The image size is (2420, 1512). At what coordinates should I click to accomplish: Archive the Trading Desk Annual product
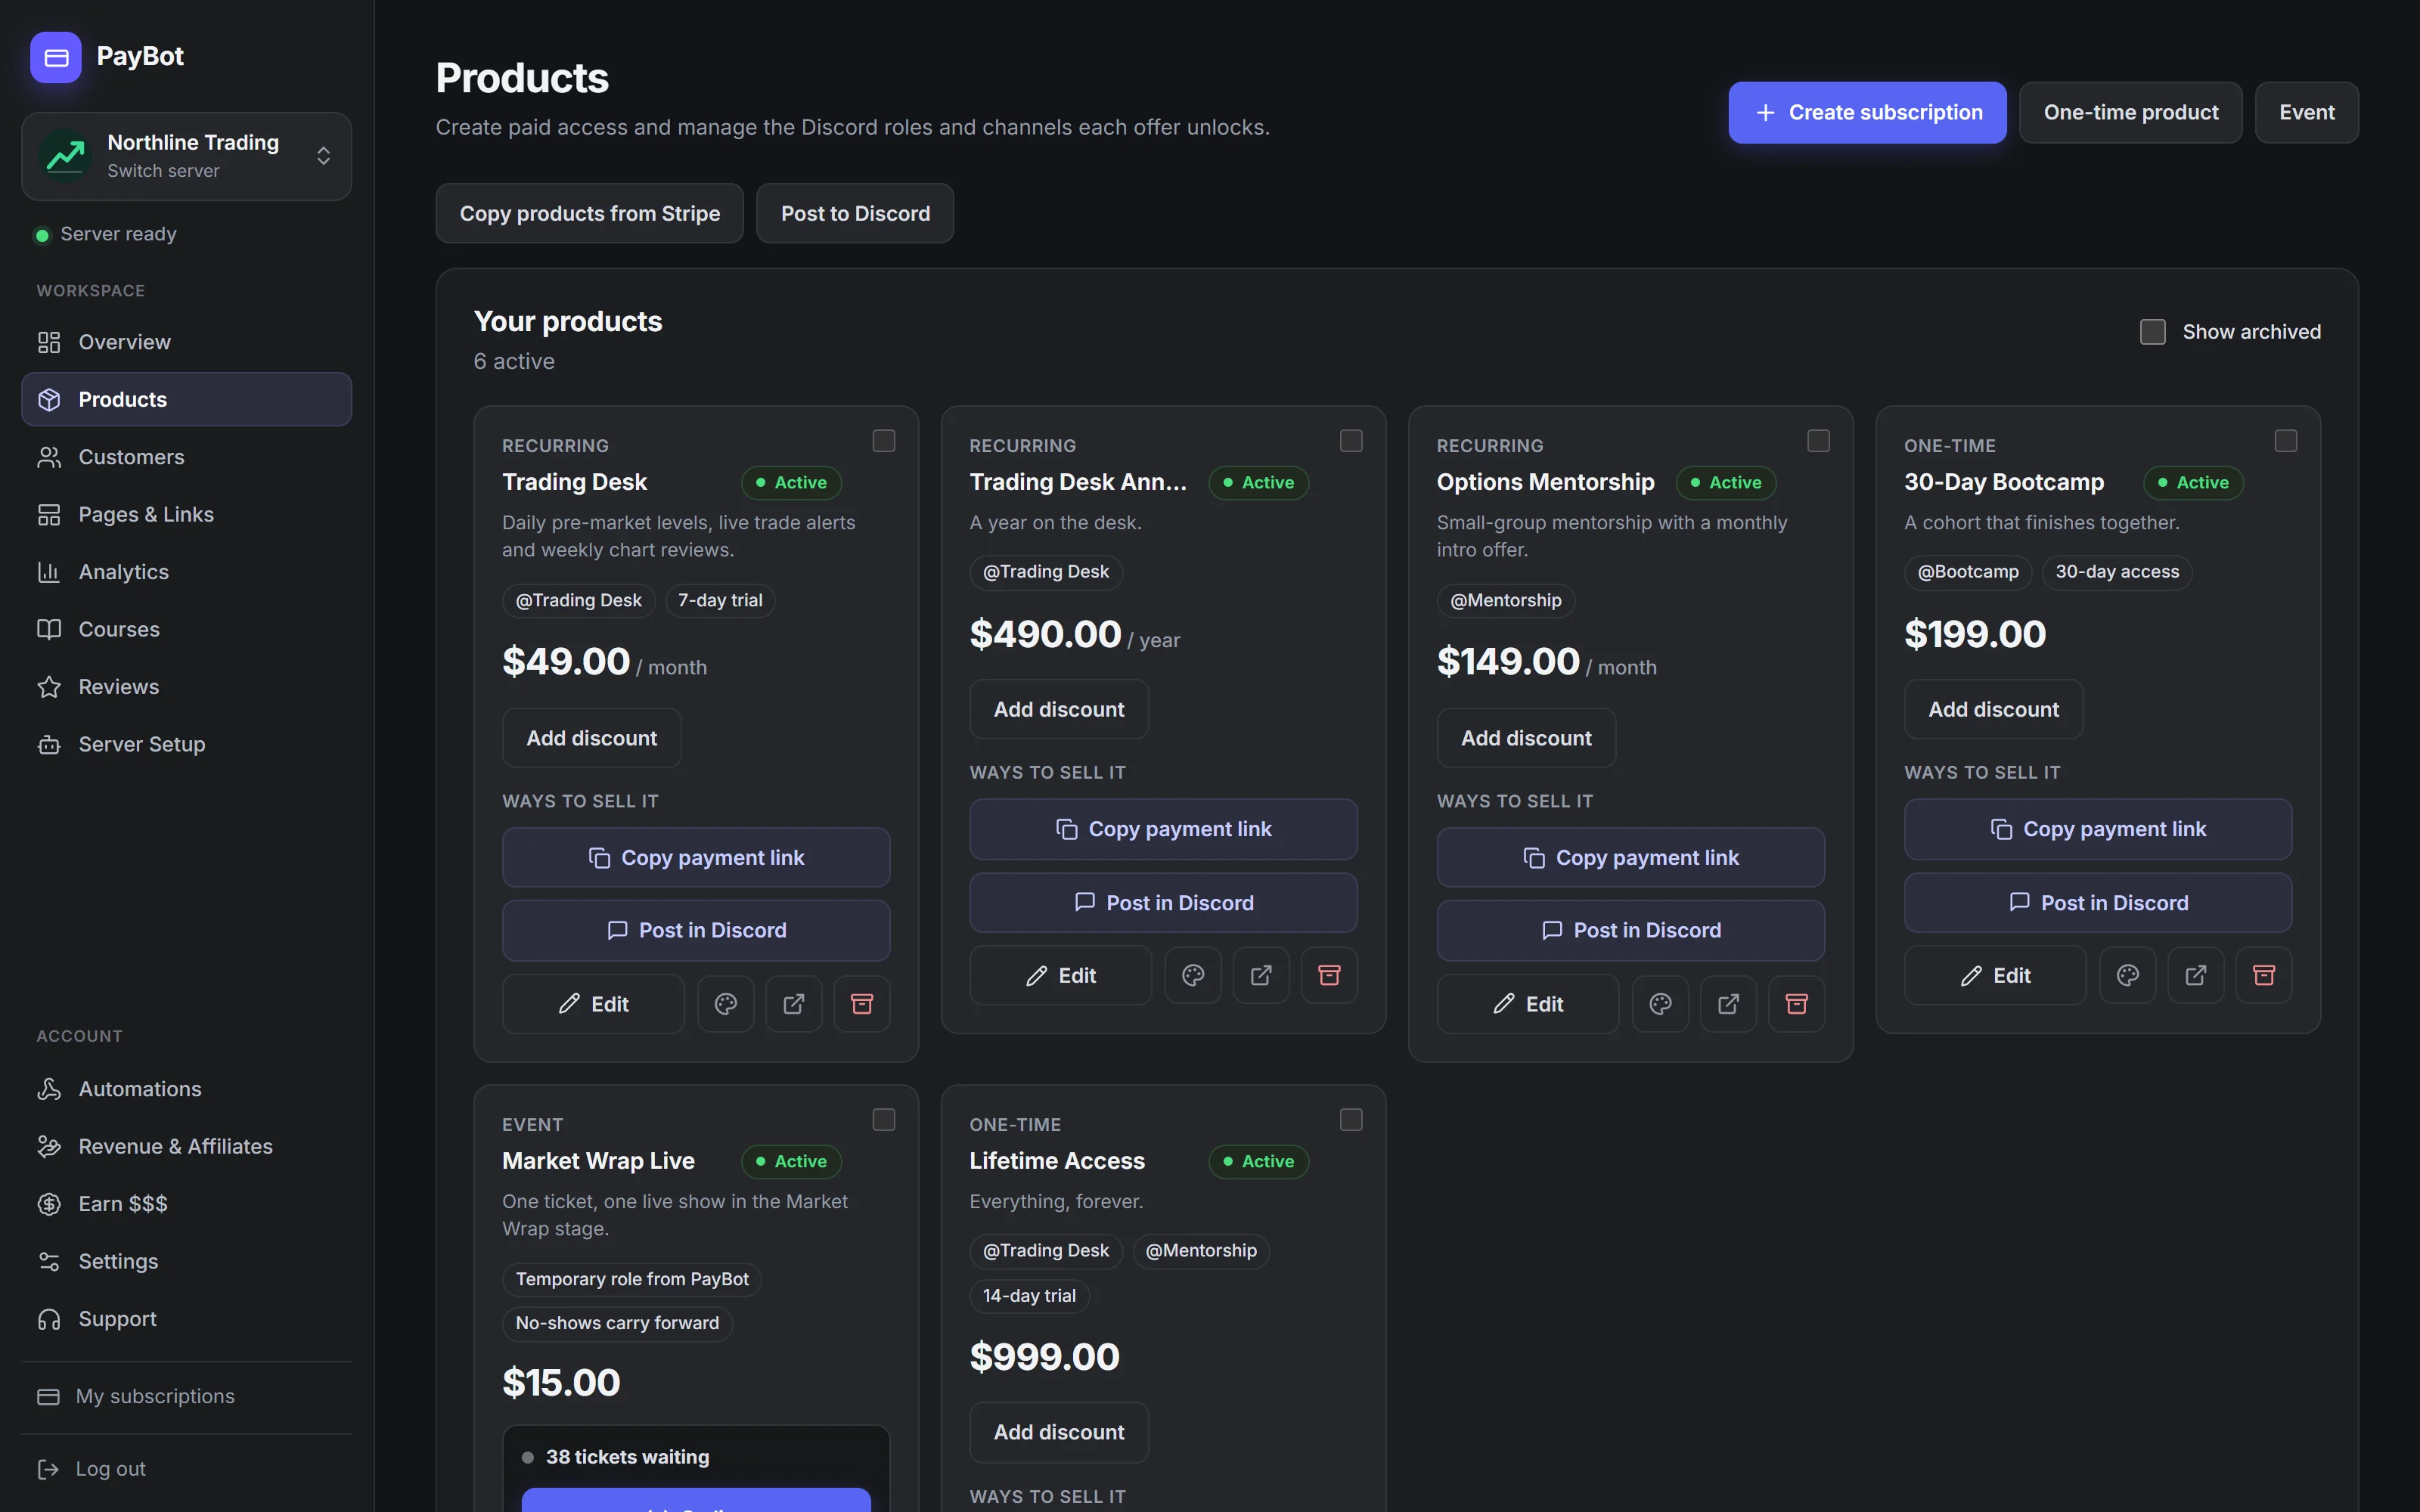click(1329, 975)
